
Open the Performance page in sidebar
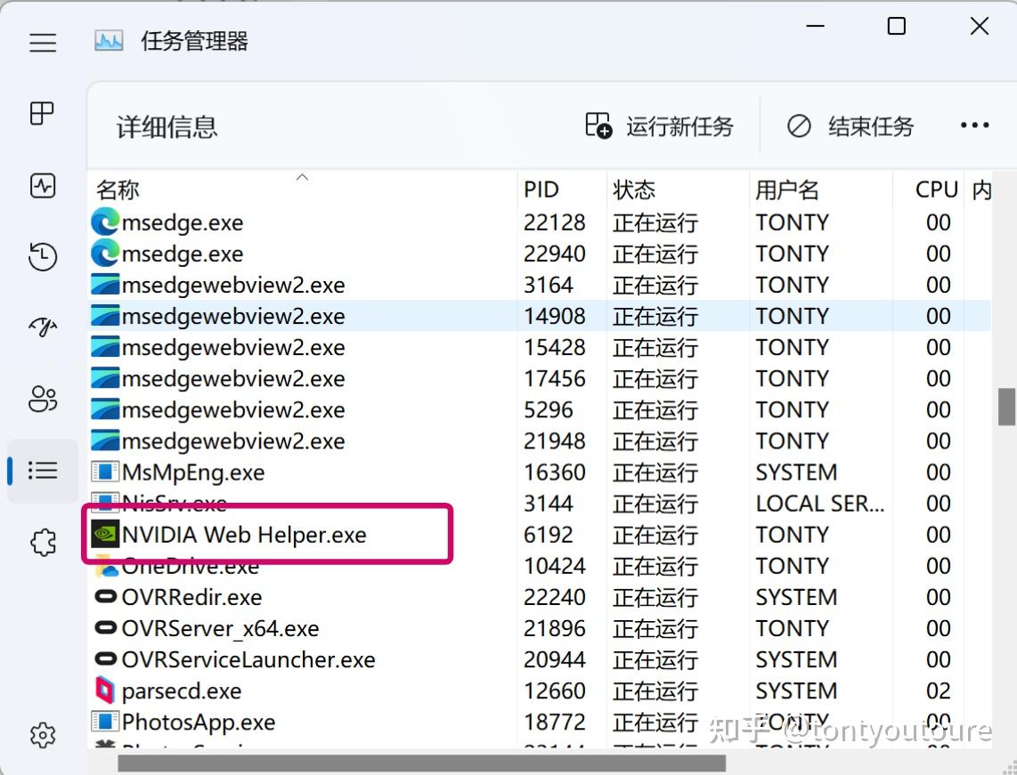tap(43, 186)
